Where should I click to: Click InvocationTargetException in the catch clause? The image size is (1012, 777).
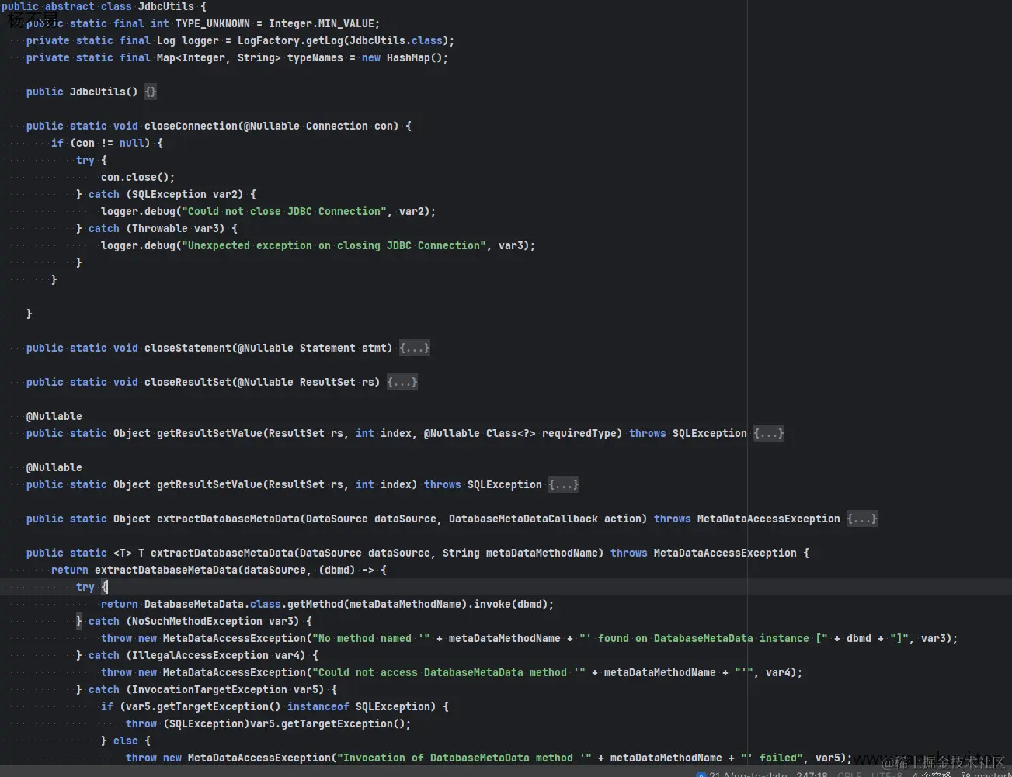click(x=210, y=689)
